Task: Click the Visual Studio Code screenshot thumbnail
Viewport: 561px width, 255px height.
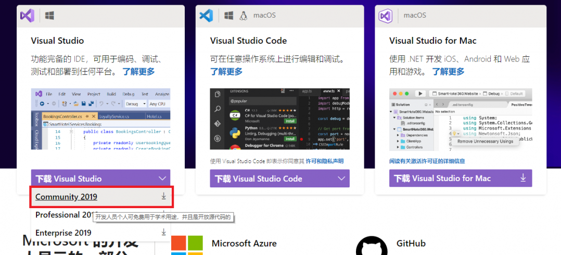Action: point(280,119)
